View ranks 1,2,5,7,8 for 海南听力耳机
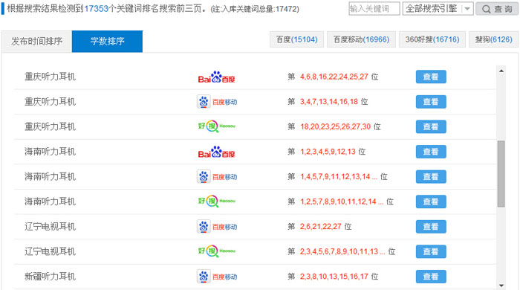The height and width of the screenshot is (290, 520). [x=431, y=202]
